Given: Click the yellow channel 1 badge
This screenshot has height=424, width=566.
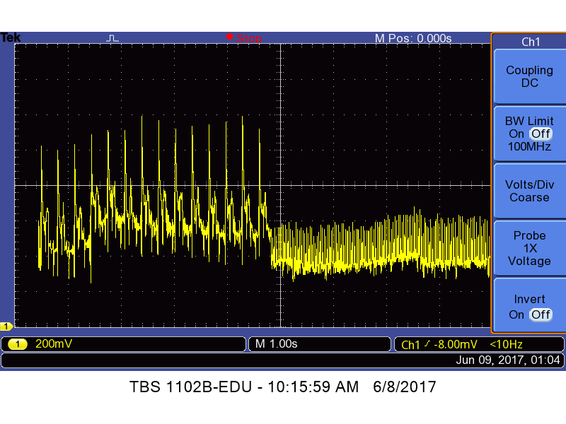Looking at the screenshot, I should 17,344.
